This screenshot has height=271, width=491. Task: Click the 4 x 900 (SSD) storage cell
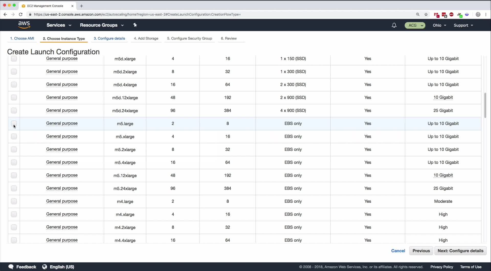[x=293, y=110]
